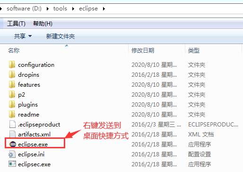The width and height of the screenshot is (243, 172).
Task: Click the 应用程序 type of eclipse.exe
Action: [200, 145]
